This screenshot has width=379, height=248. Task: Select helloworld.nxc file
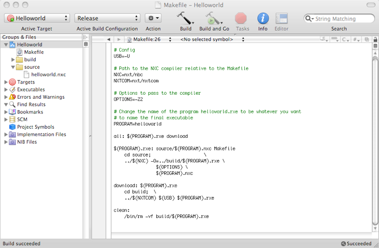(x=48, y=74)
